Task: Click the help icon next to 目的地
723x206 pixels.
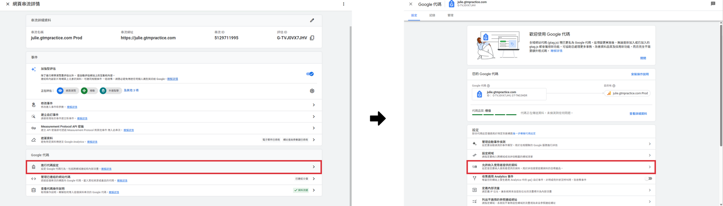Action: tap(614, 86)
